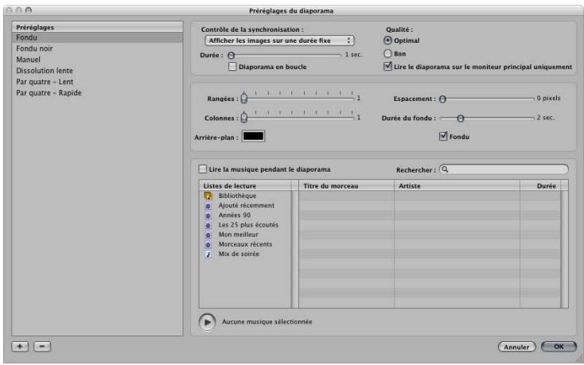Click the song list vertical scrollbar
The height and width of the screenshot is (365, 584).
(564, 249)
